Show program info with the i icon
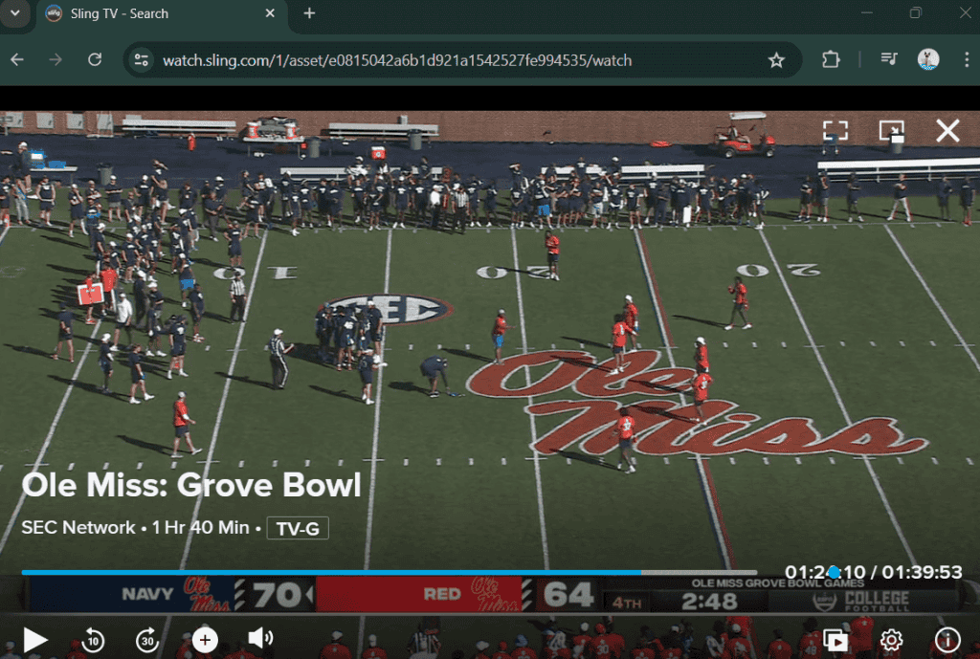 coord(947,640)
